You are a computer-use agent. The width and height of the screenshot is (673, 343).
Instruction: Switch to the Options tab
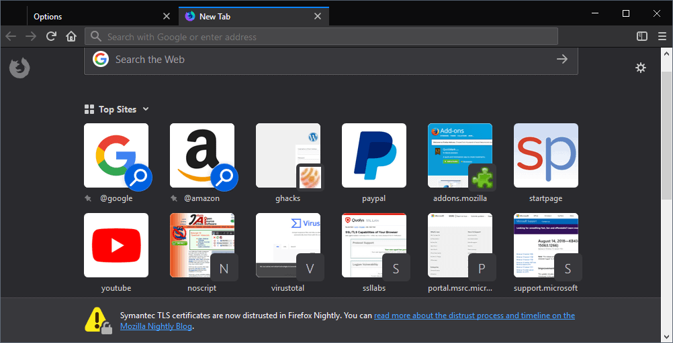[101, 17]
